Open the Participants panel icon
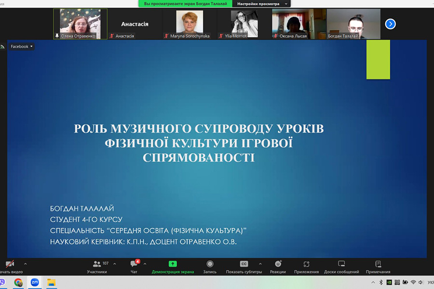 [x=96, y=264]
